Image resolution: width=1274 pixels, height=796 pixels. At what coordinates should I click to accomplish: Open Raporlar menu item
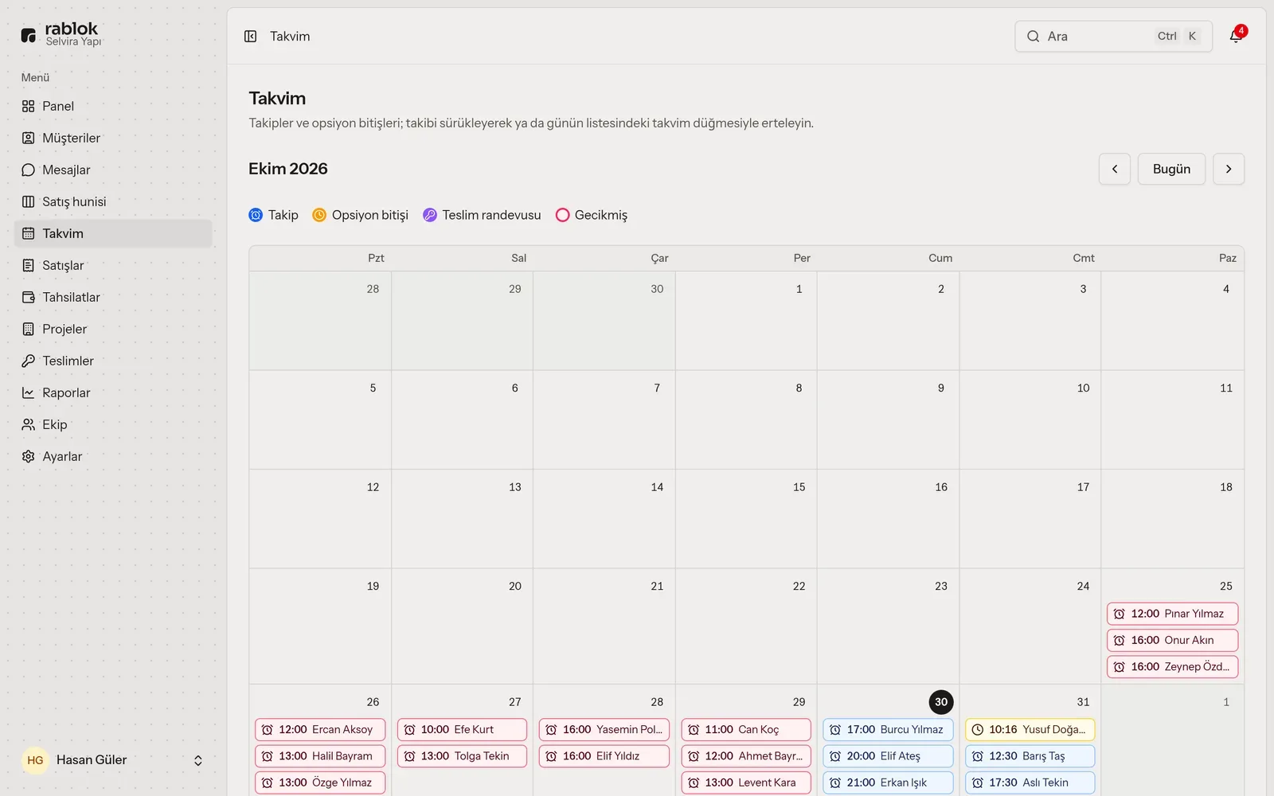[x=113, y=392]
